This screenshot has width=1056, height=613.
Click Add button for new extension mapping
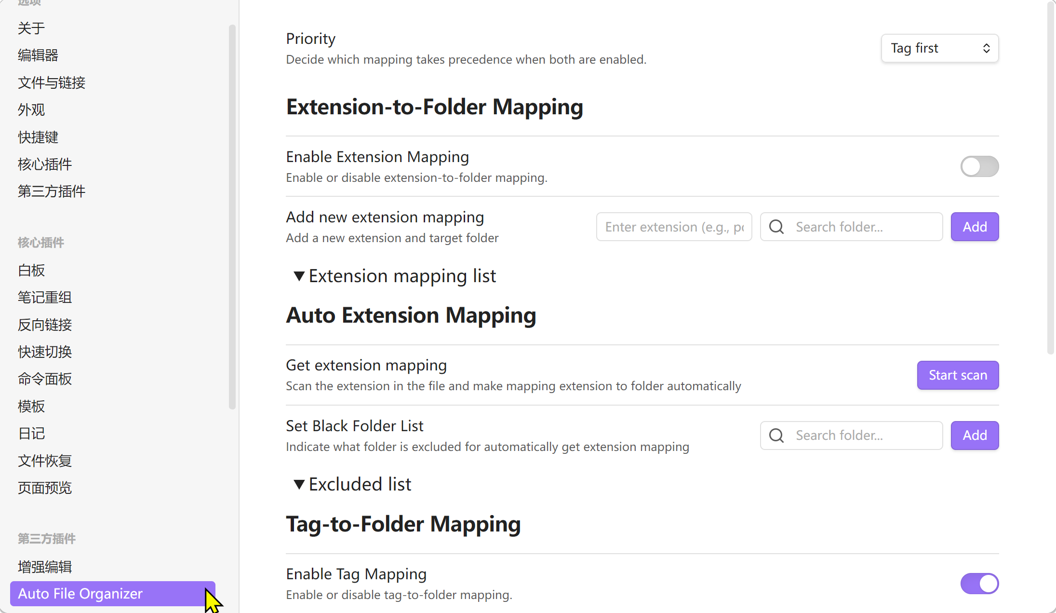975,227
